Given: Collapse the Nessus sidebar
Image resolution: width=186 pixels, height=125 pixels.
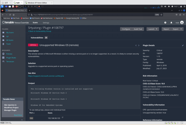Looking at the screenshot, I should tap(22, 120).
